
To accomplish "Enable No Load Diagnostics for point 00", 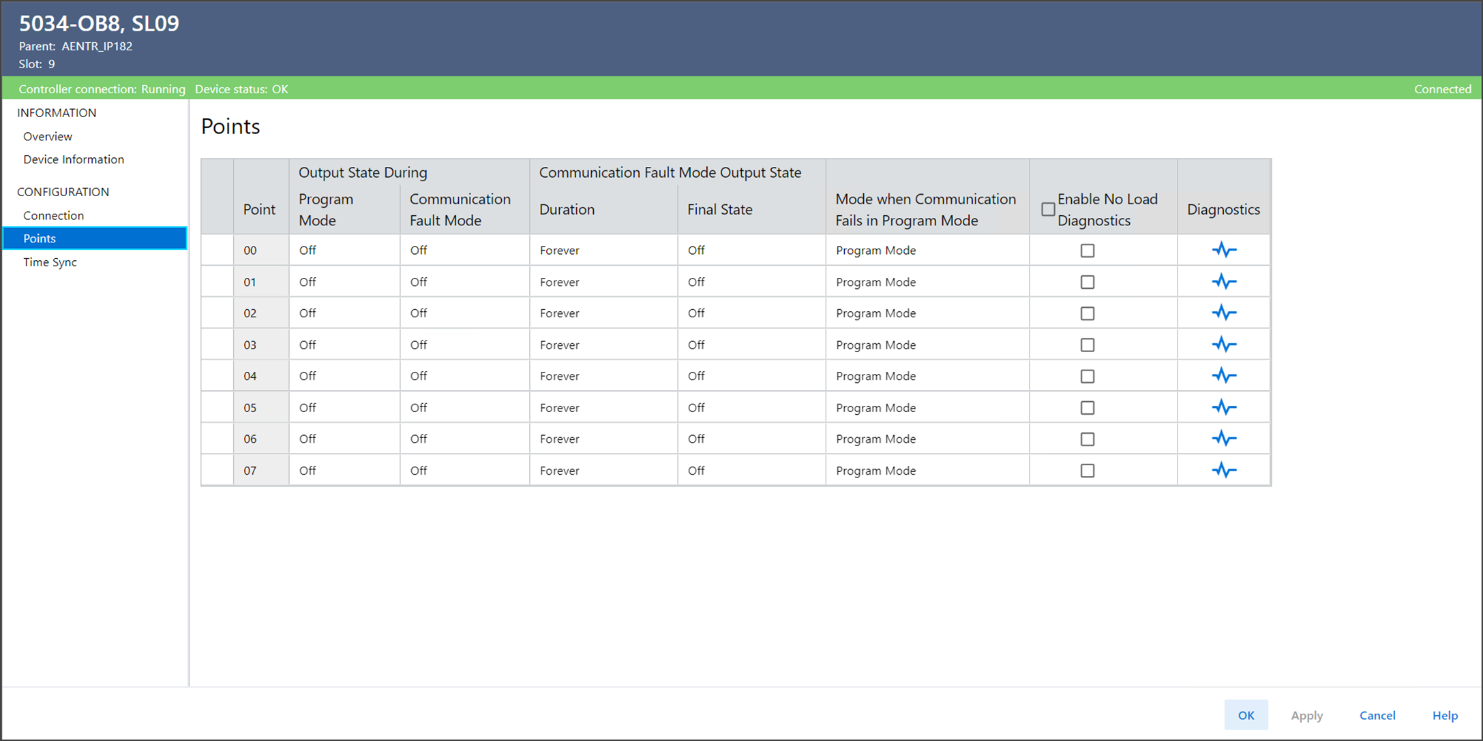I will (1088, 251).
